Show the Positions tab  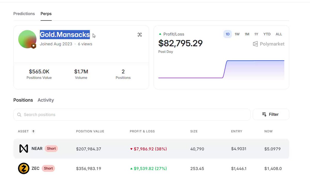click(23, 100)
